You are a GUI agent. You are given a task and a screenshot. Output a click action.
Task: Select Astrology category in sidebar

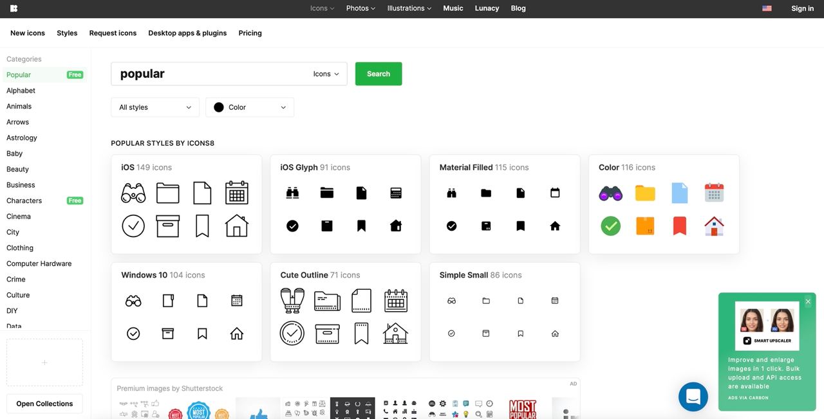pyautogui.click(x=22, y=138)
